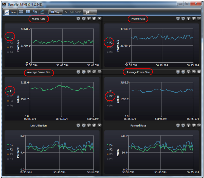Zoom in on the P1 Frame Rate chart
The width and height of the screenshot is (204, 178).
78,18
